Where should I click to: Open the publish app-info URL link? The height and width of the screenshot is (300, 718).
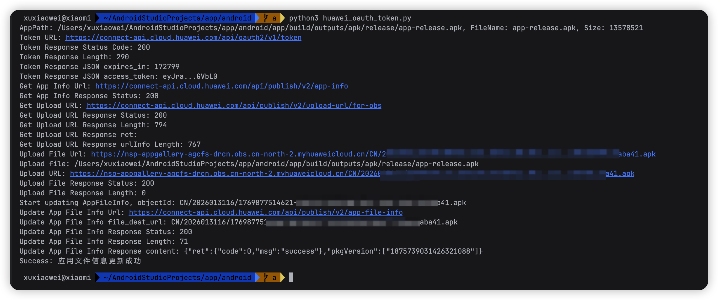[221, 86]
